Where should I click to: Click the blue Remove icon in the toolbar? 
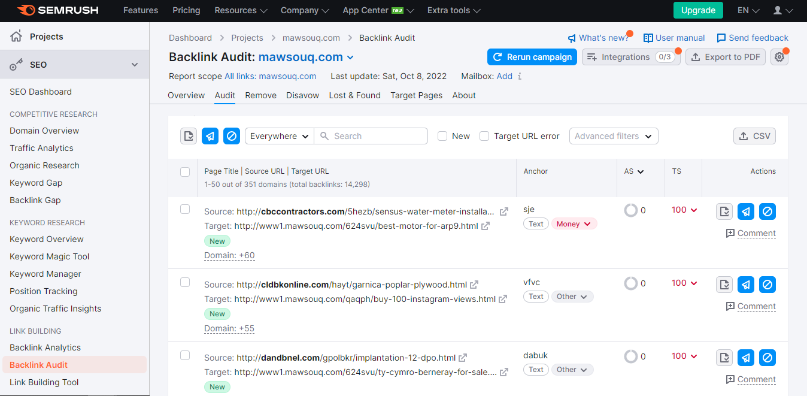coord(210,136)
